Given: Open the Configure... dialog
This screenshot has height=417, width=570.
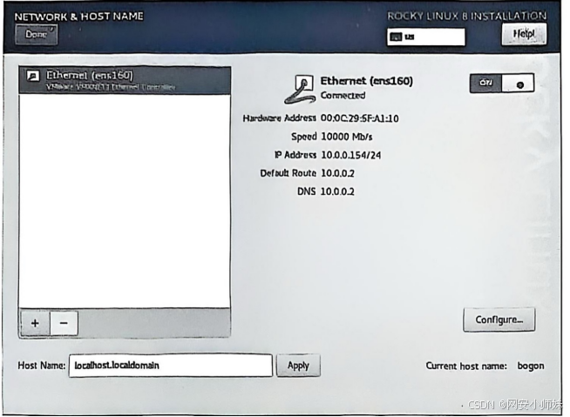Looking at the screenshot, I should coord(499,319).
